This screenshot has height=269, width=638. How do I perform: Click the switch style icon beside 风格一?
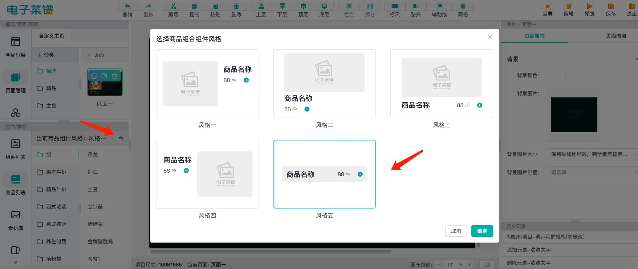121,138
